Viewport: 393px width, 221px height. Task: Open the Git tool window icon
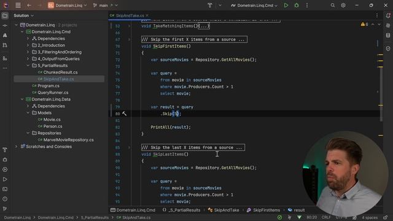5,209
